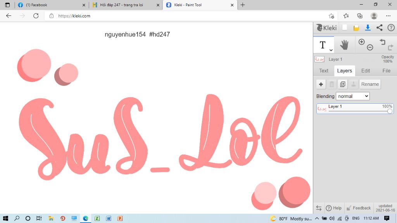Viewport: 397px width, 223px height.
Task: Click the volume speaker tray icon
Action: point(332,218)
